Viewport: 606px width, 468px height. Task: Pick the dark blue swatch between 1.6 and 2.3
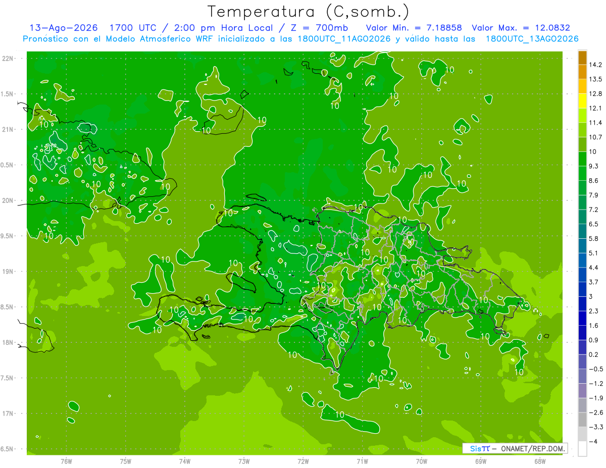click(x=582, y=319)
